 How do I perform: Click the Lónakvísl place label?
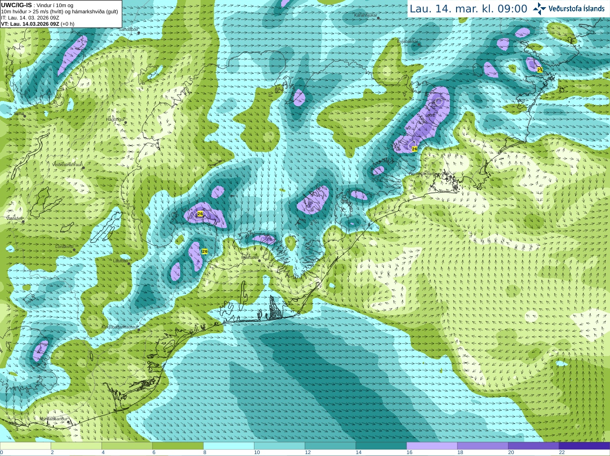click(x=64, y=247)
